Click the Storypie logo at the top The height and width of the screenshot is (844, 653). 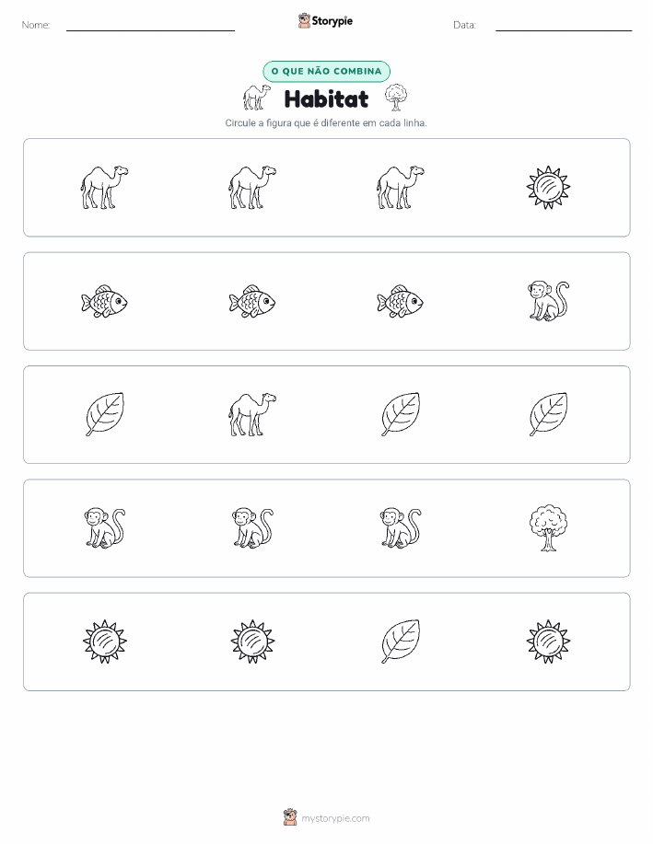pyautogui.click(x=325, y=21)
